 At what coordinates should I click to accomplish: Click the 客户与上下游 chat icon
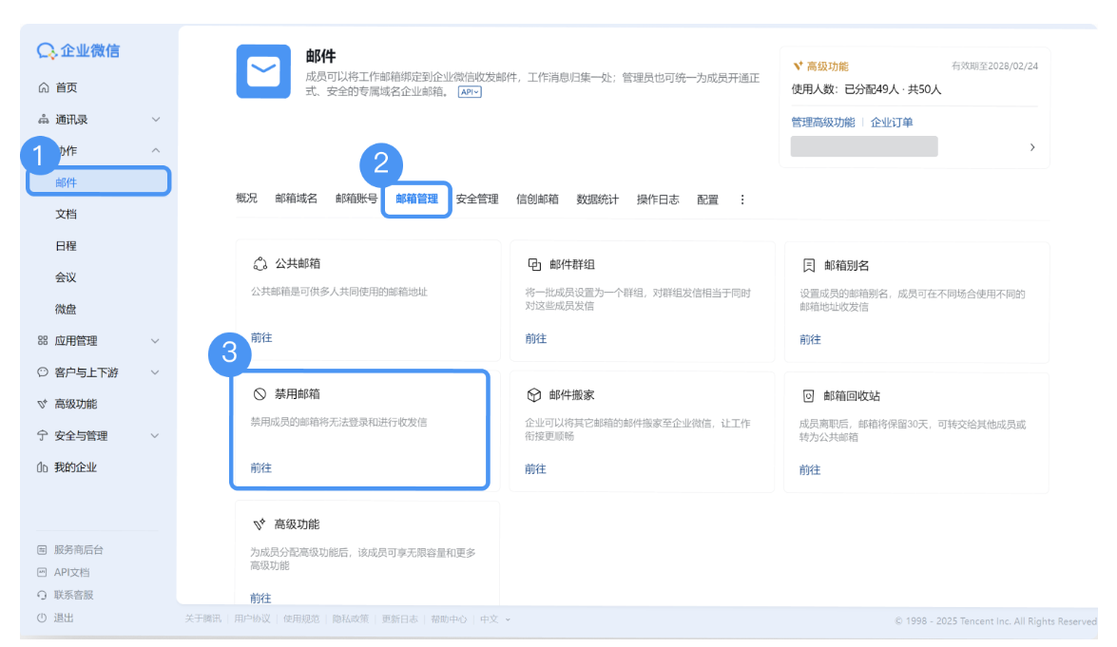tap(43, 371)
